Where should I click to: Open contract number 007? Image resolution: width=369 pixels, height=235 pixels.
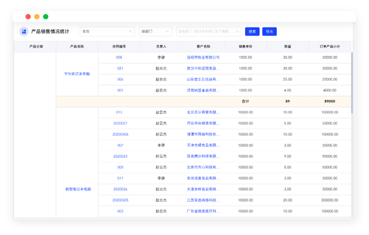click(120, 145)
